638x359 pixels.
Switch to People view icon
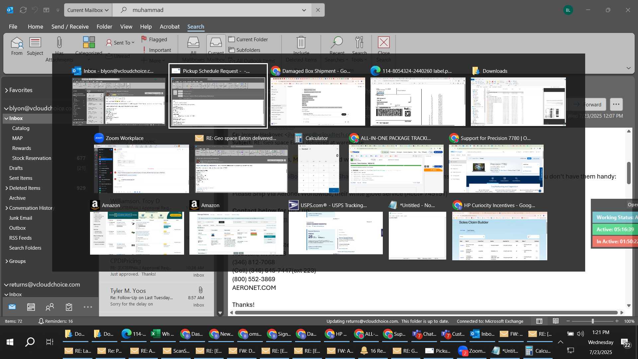click(50, 307)
